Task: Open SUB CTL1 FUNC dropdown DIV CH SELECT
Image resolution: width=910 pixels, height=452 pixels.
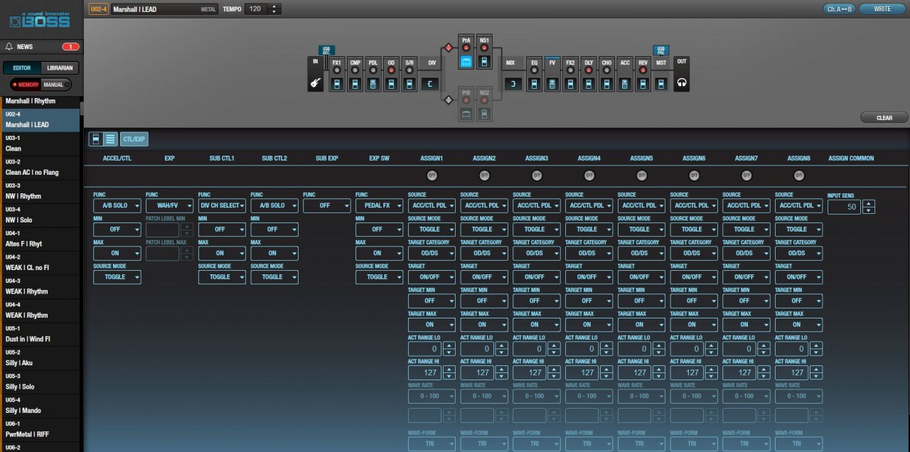Action: (222, 206)
